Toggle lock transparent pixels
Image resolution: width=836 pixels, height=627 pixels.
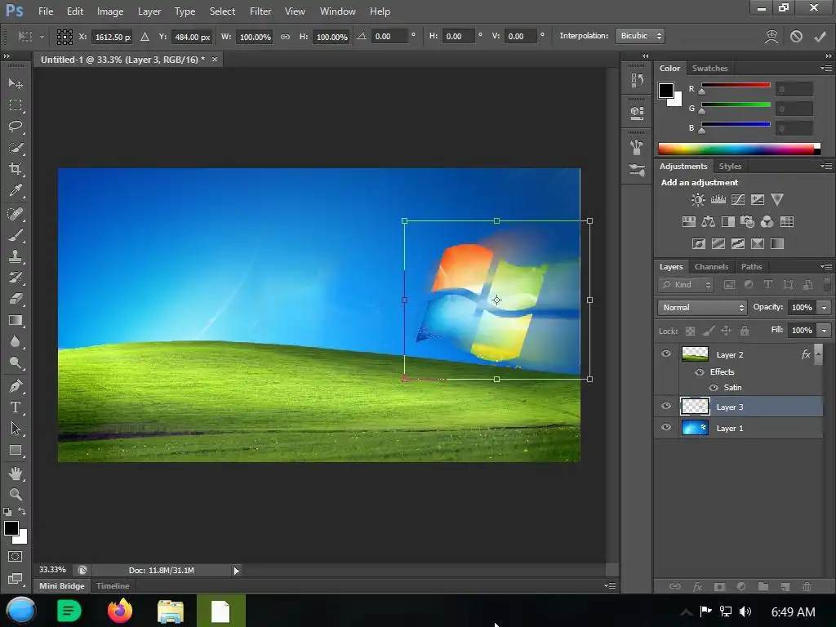[x=690, y=331]
